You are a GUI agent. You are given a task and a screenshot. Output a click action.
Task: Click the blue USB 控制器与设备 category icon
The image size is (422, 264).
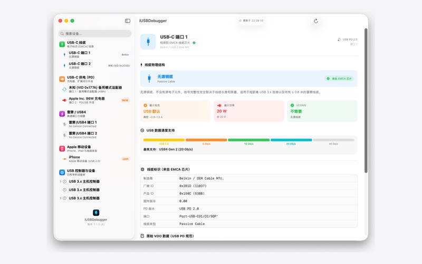click(62, 173)
